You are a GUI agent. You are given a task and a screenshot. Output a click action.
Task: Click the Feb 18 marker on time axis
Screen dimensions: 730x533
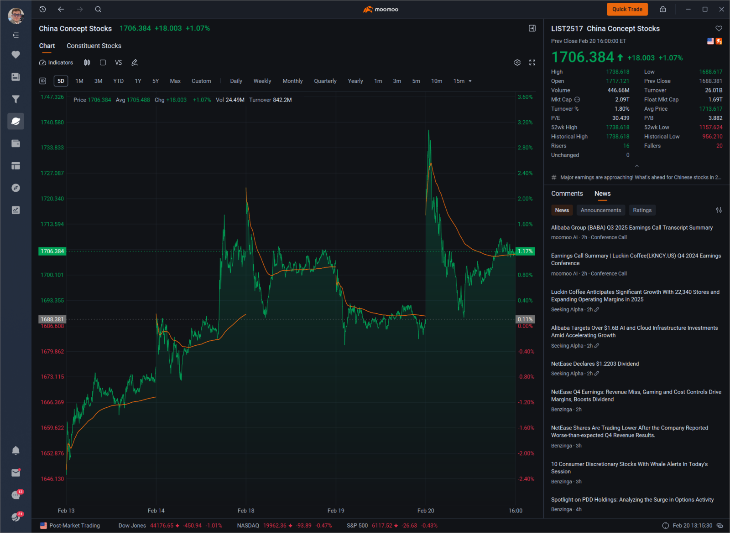246,511
